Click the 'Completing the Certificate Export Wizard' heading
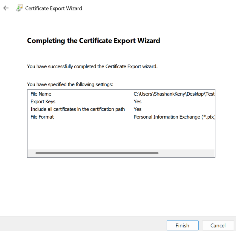 click(94, 41)
